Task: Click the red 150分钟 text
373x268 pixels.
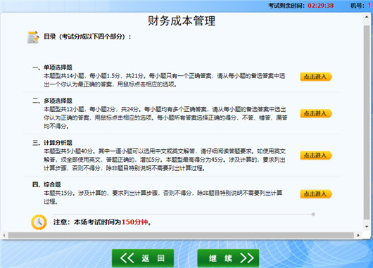Action: [135, 222]
